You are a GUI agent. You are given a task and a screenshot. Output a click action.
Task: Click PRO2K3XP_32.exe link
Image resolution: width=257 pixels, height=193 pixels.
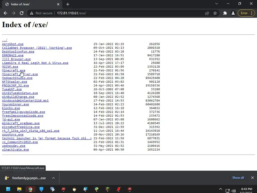[15, 85]
